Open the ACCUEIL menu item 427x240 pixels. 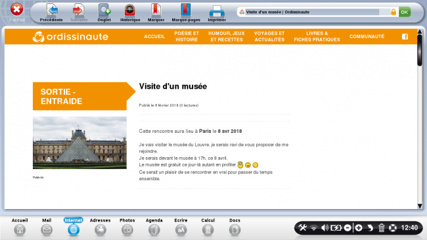coord(154,37)
